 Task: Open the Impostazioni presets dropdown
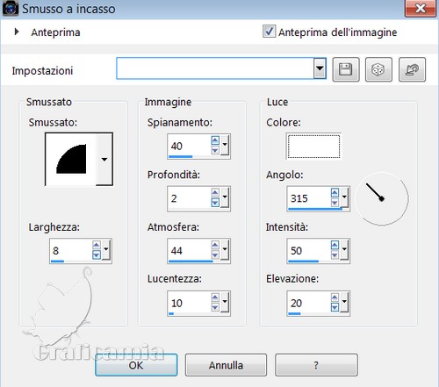pyautogui.click(x=320, y=68)
